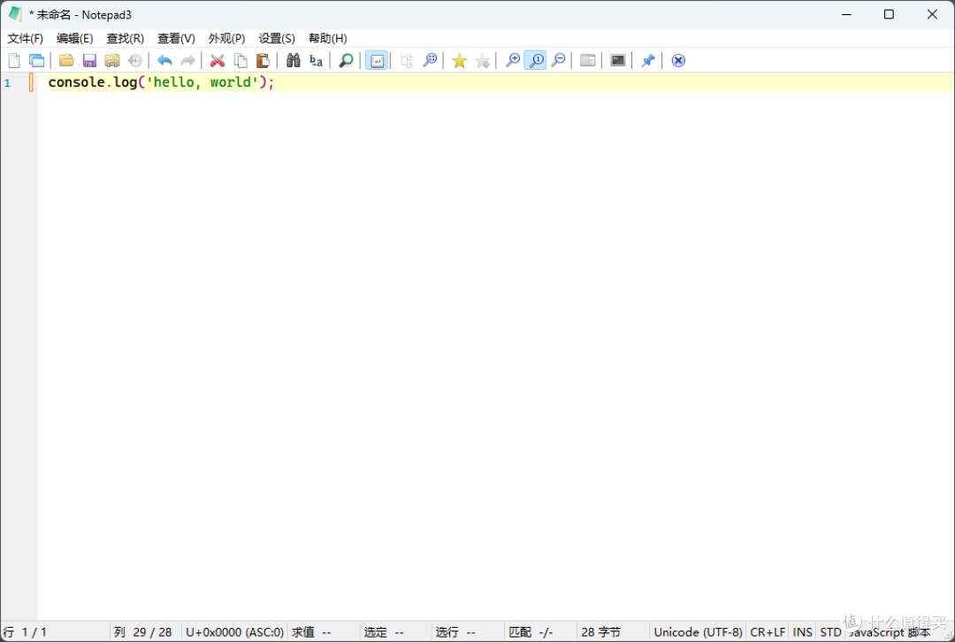Click CR+LF line ending in status bar
The height and width of the screenshot is (642, 955).
[x=768, y=632]
